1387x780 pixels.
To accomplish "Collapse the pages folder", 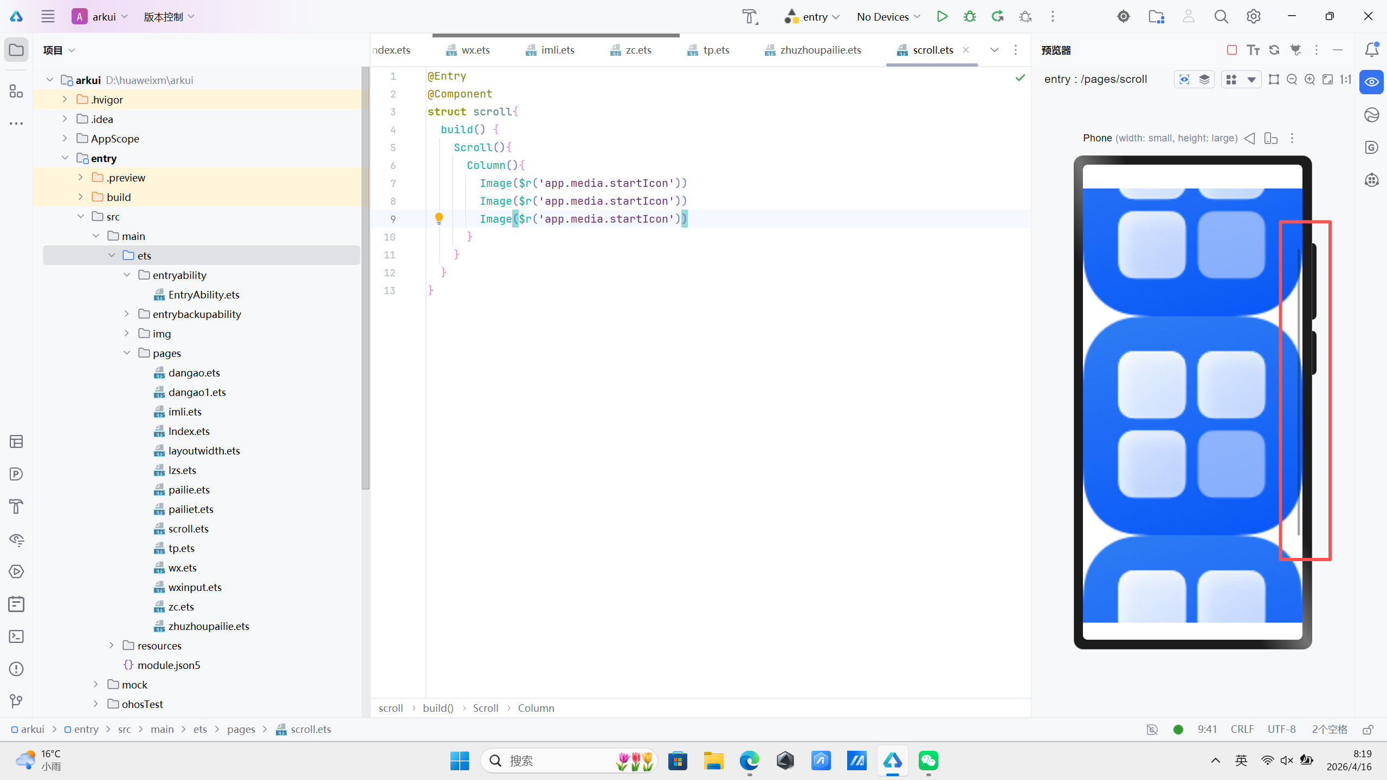I will tap(127, 353).
